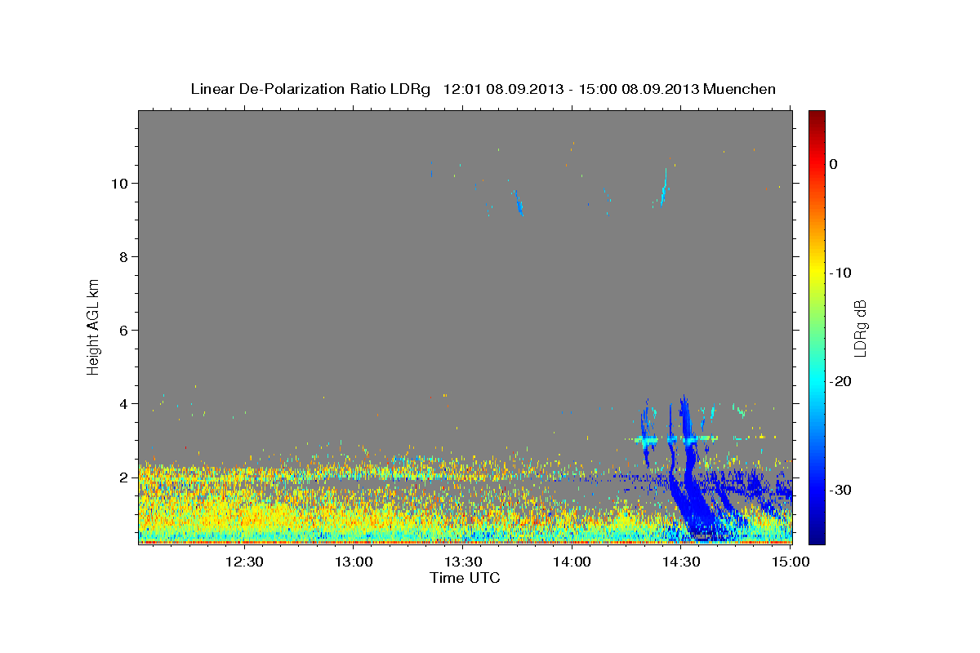The image size is (980, 653).
Task: Click the 12:30 time tick label
Action: point(244,562)
